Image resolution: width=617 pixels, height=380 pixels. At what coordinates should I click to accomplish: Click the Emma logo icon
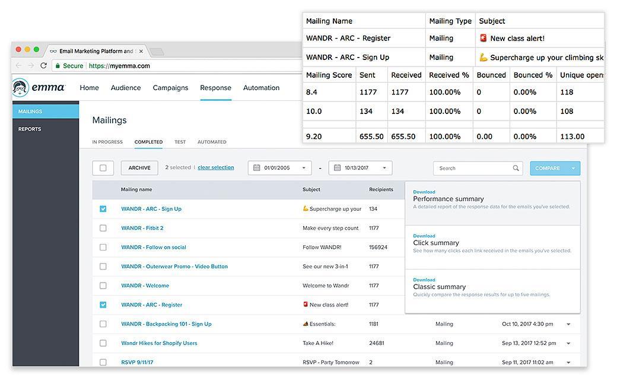pyautogui.click(x=21, y=87)
